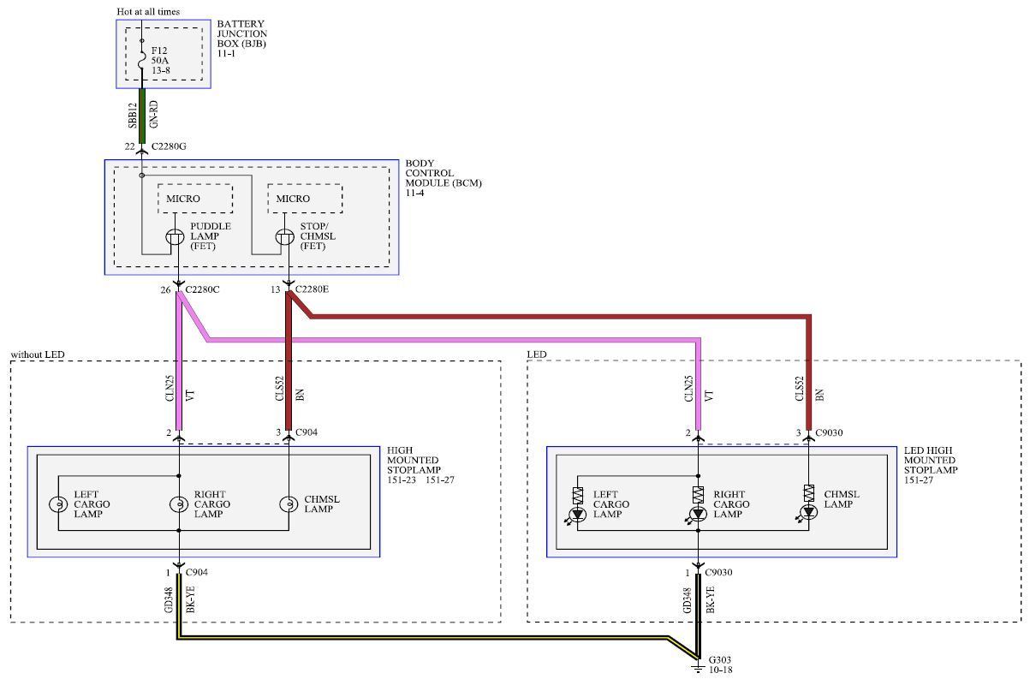
Task: Click the CHMSL lamp bulb symbol
Action: point(289,505)
